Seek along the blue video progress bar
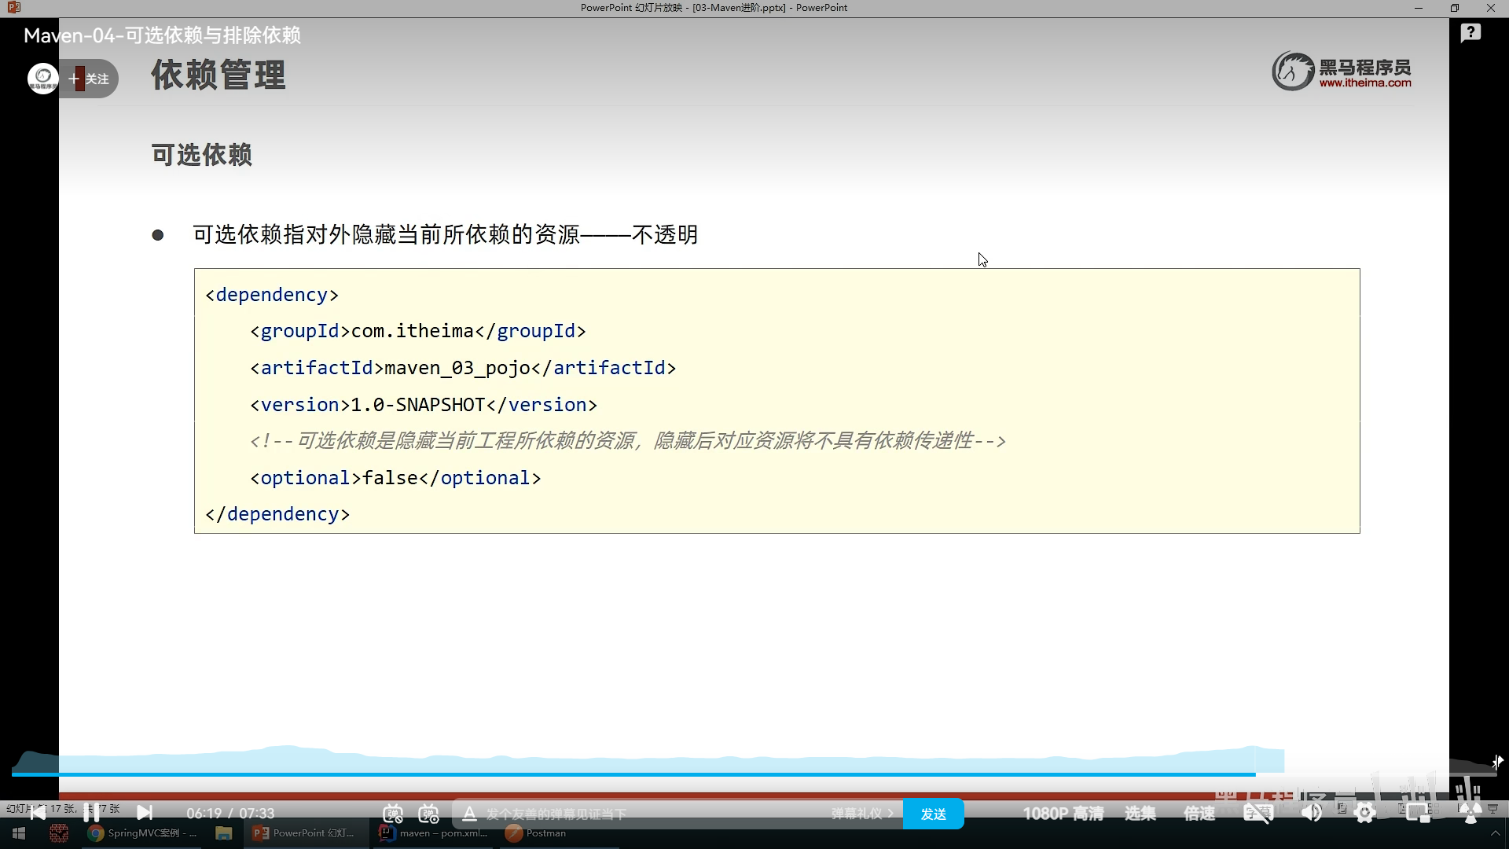The width and height of the screenshot is (1509, 849). (629, 774)
